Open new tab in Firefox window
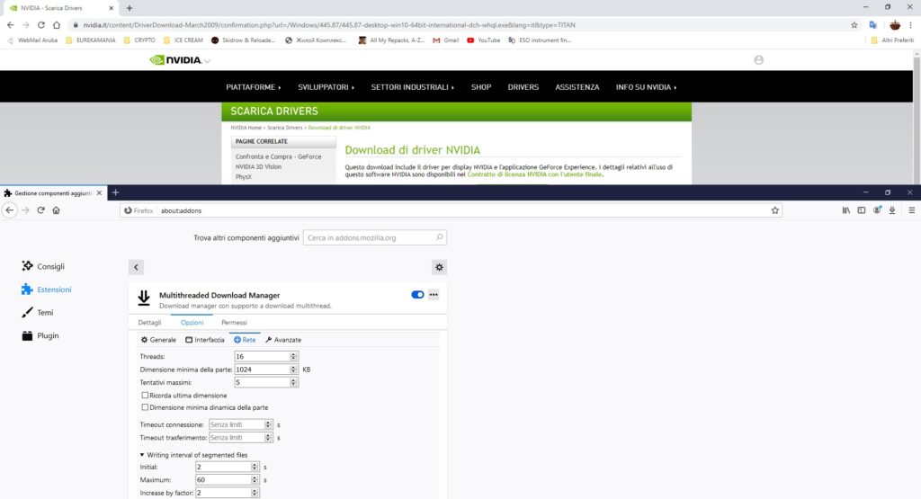This screenshot has height=499, width=921. tap(115, 192)
